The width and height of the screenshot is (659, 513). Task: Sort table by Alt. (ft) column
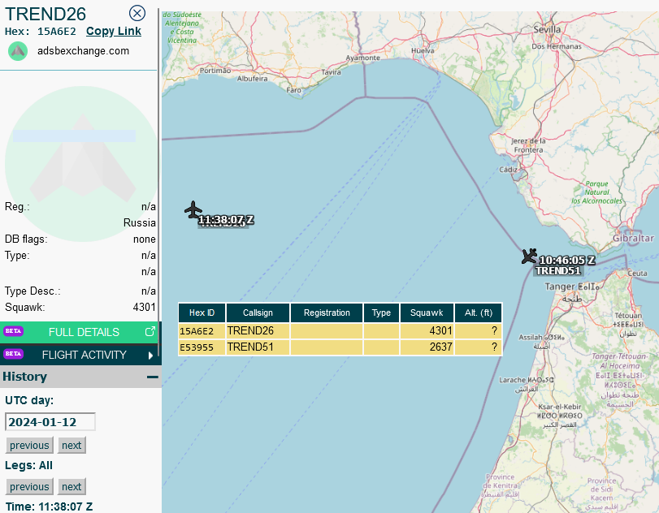coord(479,313)
